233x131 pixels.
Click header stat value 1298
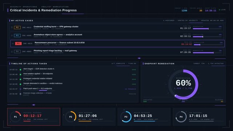click(x=184, y=11)
